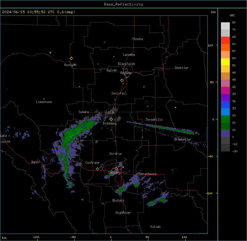This screenshot has width=247, height=241.
Task: Click the -100 tick label on the bottom axis
Action: point(36,237)
